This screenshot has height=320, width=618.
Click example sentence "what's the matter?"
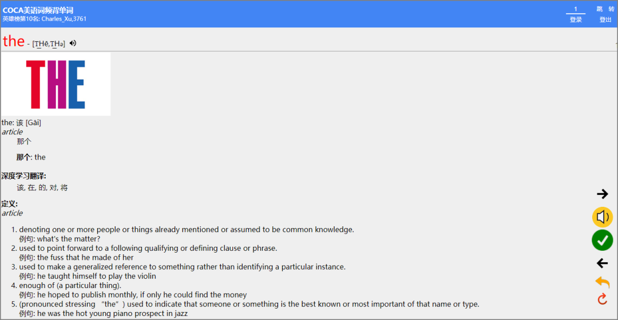click(69, 239)
